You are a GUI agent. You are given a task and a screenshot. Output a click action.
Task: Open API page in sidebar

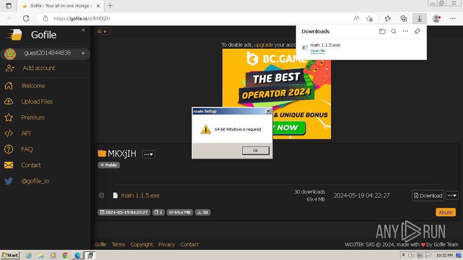click(26, 133)
